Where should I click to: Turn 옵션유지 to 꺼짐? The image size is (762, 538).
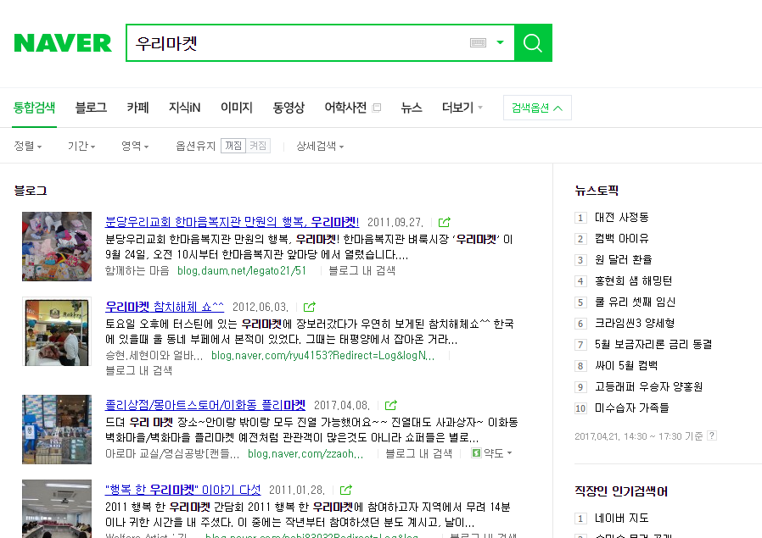tap(233, 146)
